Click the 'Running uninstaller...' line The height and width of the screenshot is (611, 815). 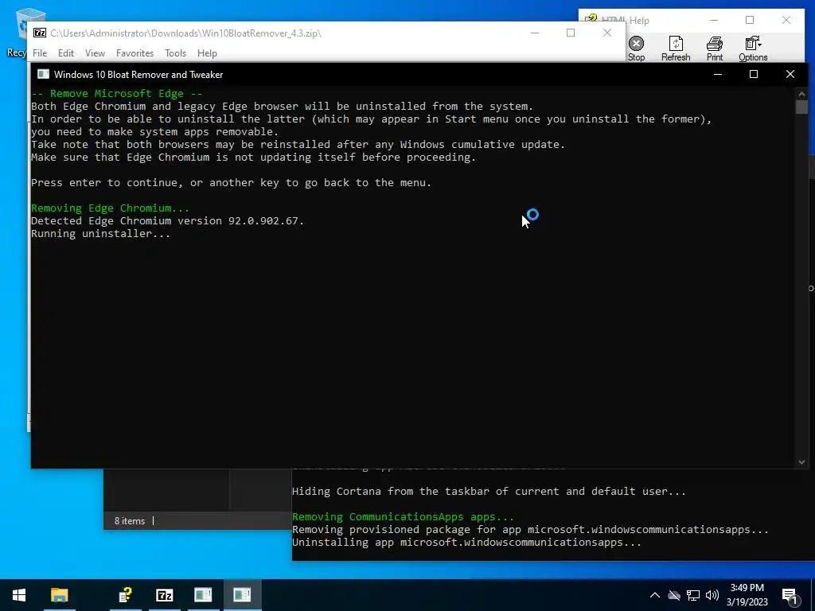point(101,233)
